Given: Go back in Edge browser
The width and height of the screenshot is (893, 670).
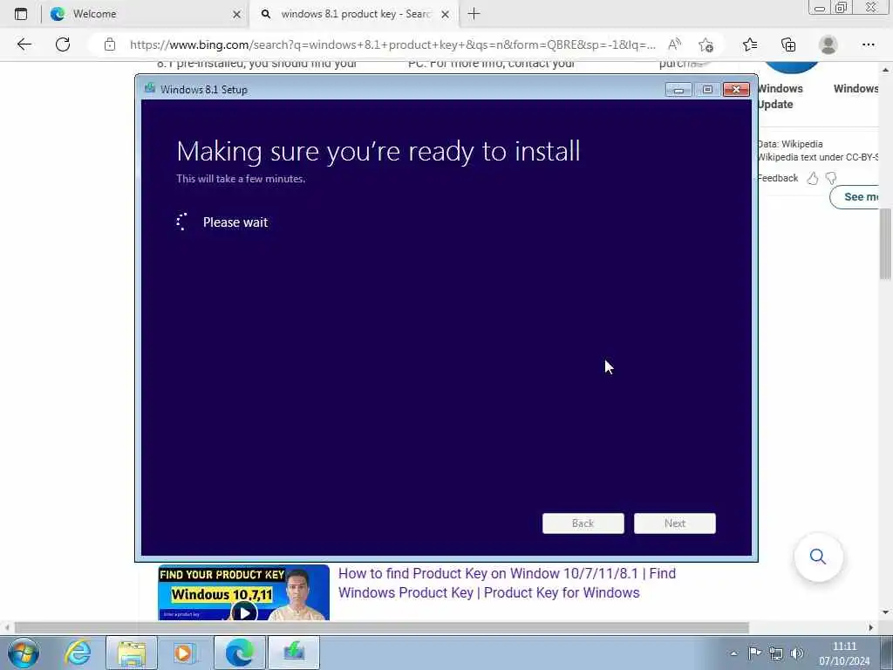Looking at the screenshot, I should (x=24, y=44).
